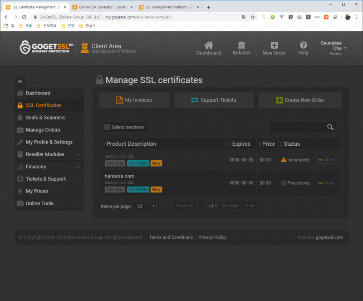The width and height of the screenshot is (363, 301).
Task: Bookmark the page with star icon
Action: tap(253, 17)
